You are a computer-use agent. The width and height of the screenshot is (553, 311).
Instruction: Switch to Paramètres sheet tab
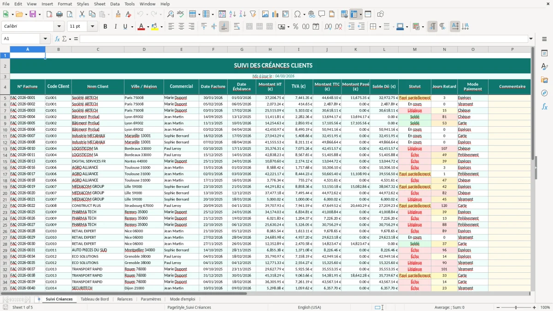[151, 299]
